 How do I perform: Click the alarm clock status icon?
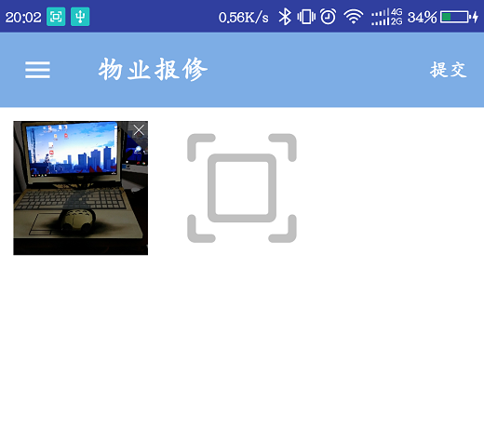click(329, 17)
